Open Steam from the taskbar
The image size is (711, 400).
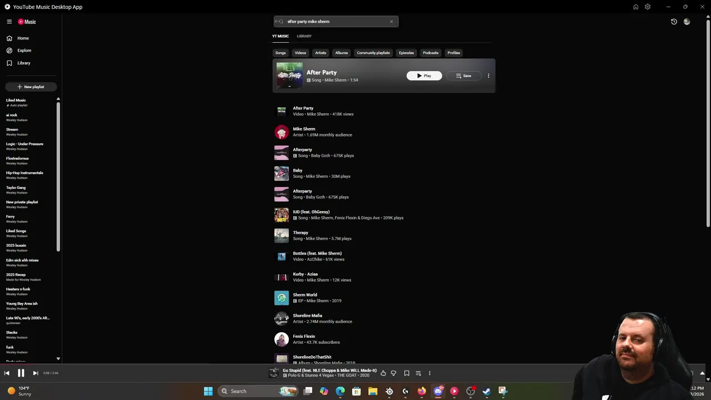pos(487,391)
